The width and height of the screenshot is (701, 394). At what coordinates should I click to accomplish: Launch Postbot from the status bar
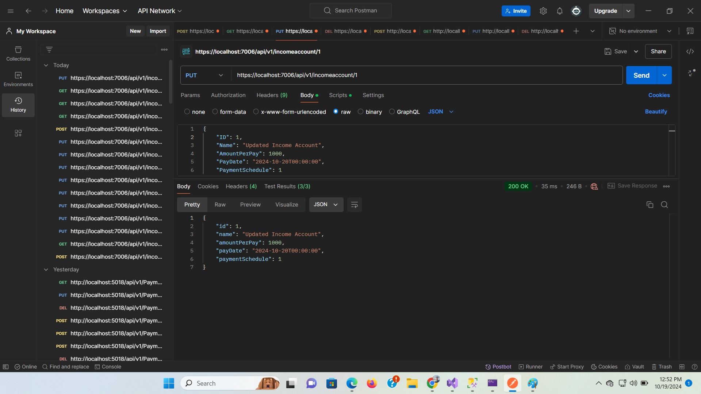click(x=498, y=367)
